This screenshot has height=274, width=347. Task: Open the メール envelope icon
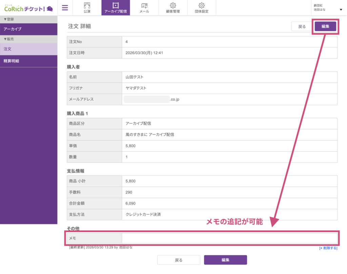tap(144, 6)
